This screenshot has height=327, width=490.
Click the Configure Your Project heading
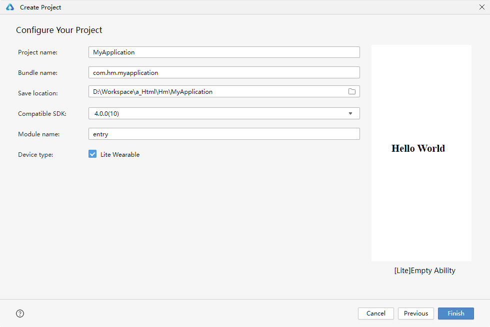tap(59, 30)
